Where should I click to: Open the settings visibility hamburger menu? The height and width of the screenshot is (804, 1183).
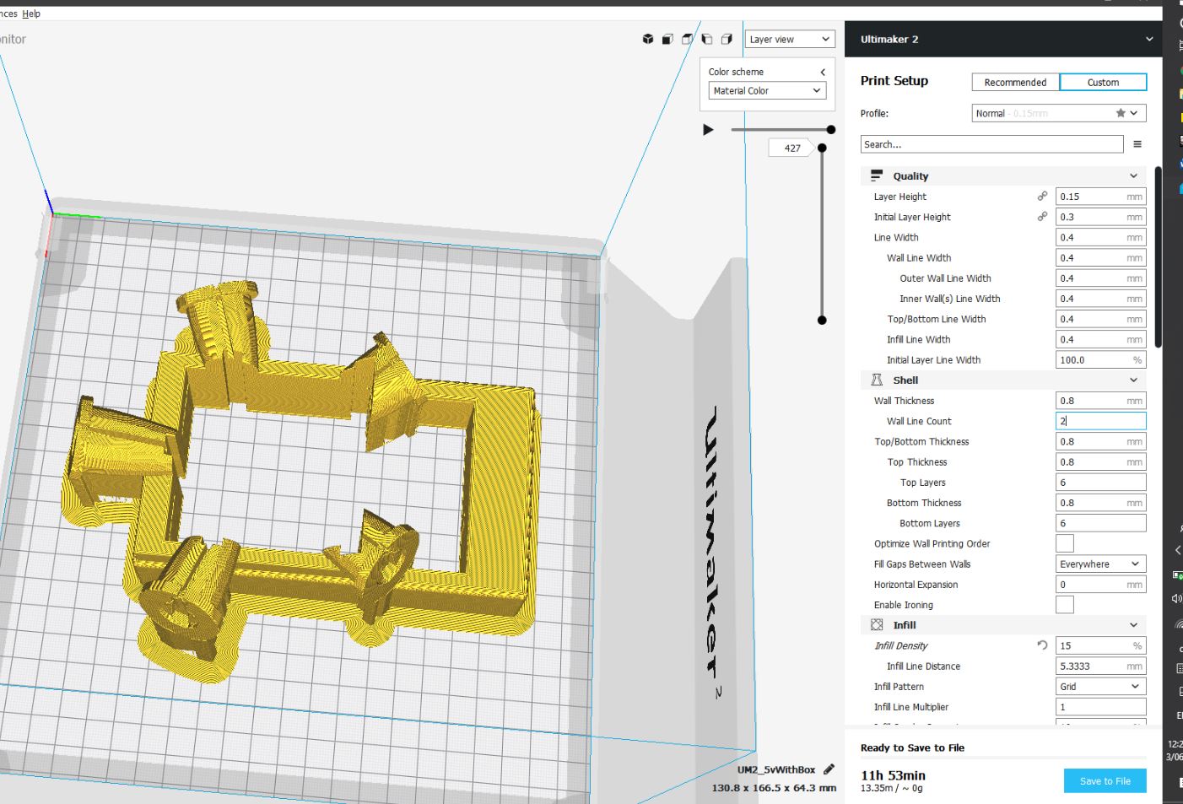click(x=1137, y=144)
